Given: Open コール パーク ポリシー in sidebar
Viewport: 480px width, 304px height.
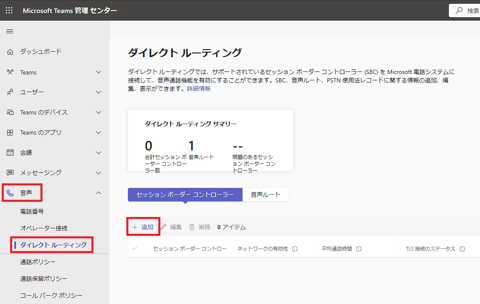Looking at the screenshot, I should 51,296.
